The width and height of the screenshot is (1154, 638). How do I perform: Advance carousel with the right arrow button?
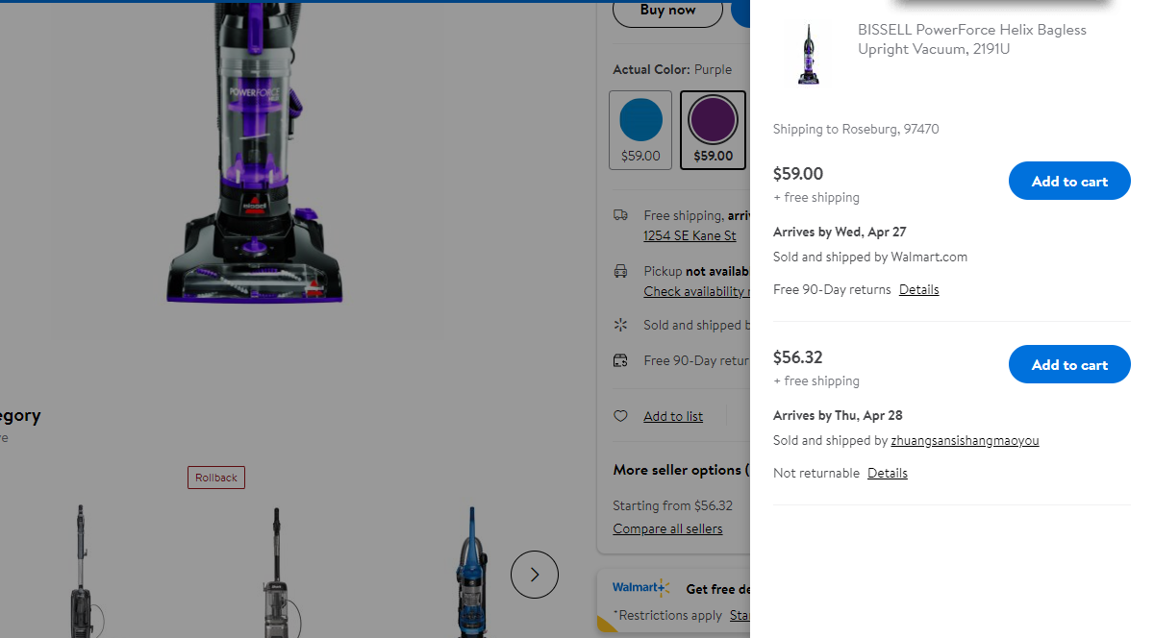534,575
